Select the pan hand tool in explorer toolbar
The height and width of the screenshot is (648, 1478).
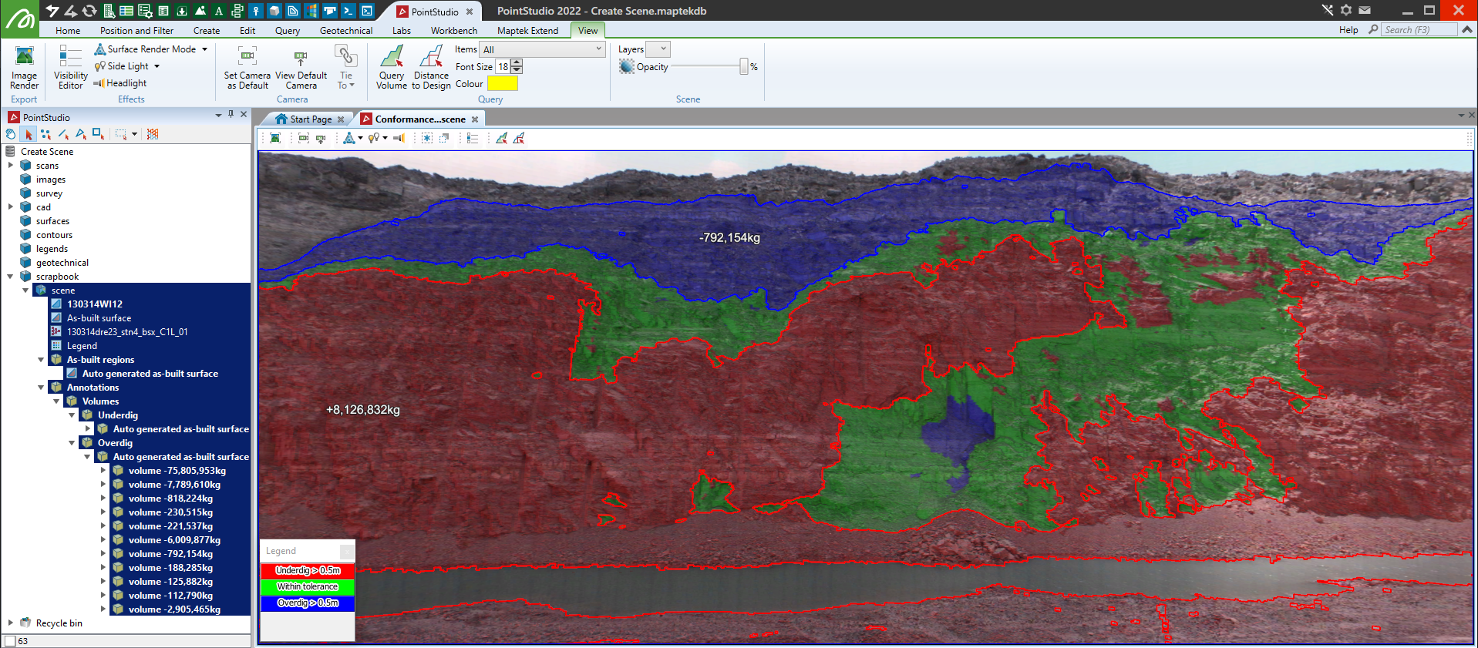(11, 134)
